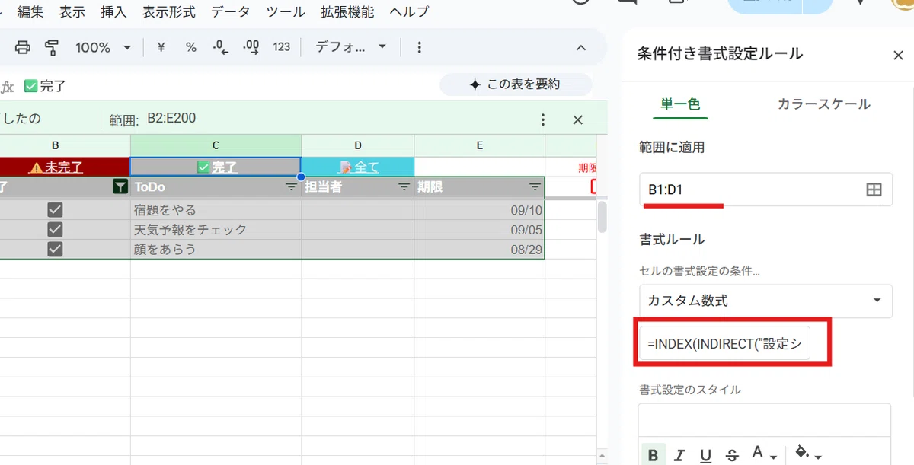Viewport: 914px width, 465px height.
Task: Select the 宿題をやる cell
Action: coord(216,211)
